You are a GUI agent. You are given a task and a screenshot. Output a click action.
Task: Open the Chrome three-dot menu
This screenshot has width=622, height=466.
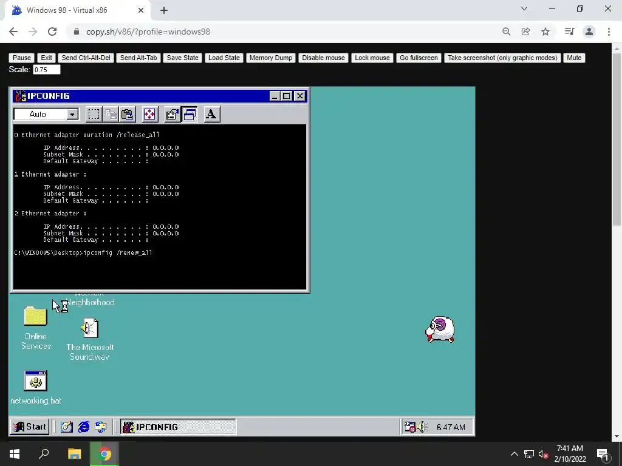click(609, 32)
